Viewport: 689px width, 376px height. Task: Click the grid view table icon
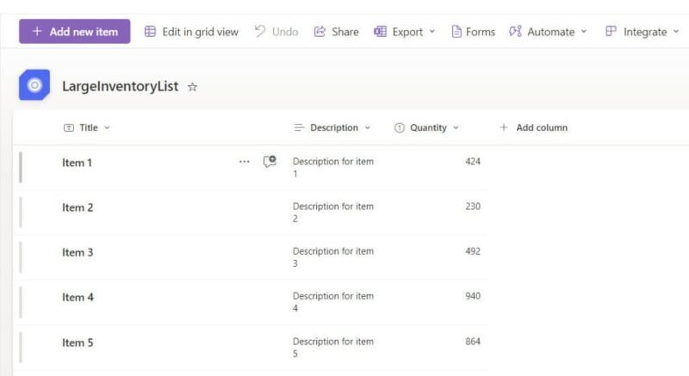coord(150,32)
